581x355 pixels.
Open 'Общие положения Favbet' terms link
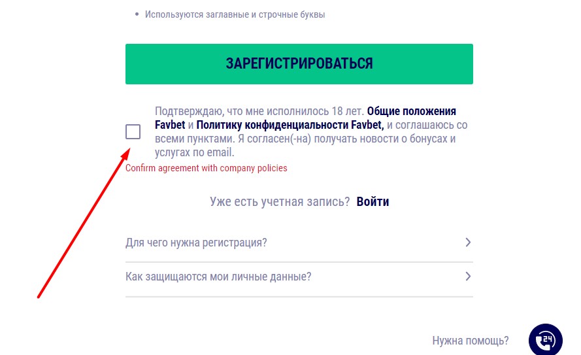[x=305, y=118]
